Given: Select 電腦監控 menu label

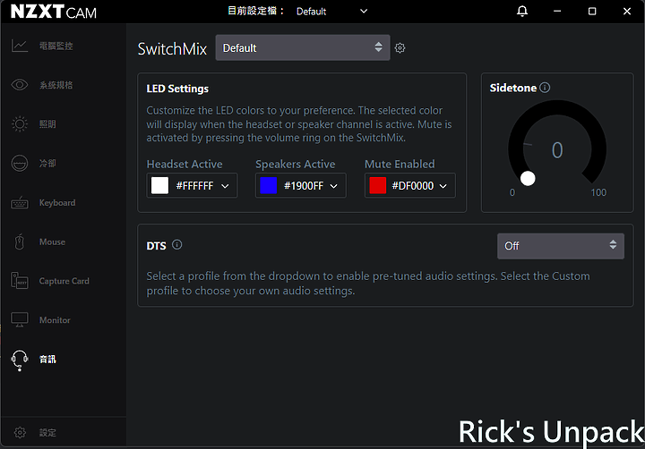Looking at the screenshot, I should click(56, 46).
